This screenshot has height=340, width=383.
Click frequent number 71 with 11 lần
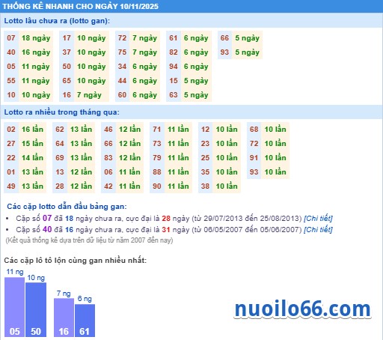157,130
